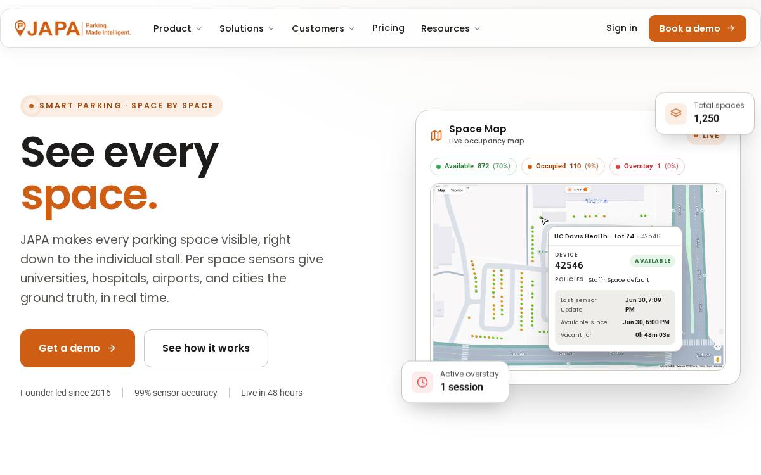
Task: Click the Live occupancy map subtitle
Action: 486,141
